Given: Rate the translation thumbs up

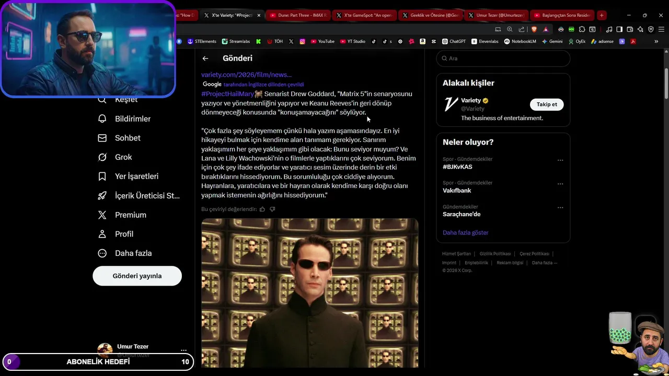Looking at the screenshot, I should [262, 209].
